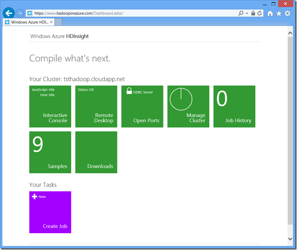Click the site favicon in address bar

[x=30, y=13]
